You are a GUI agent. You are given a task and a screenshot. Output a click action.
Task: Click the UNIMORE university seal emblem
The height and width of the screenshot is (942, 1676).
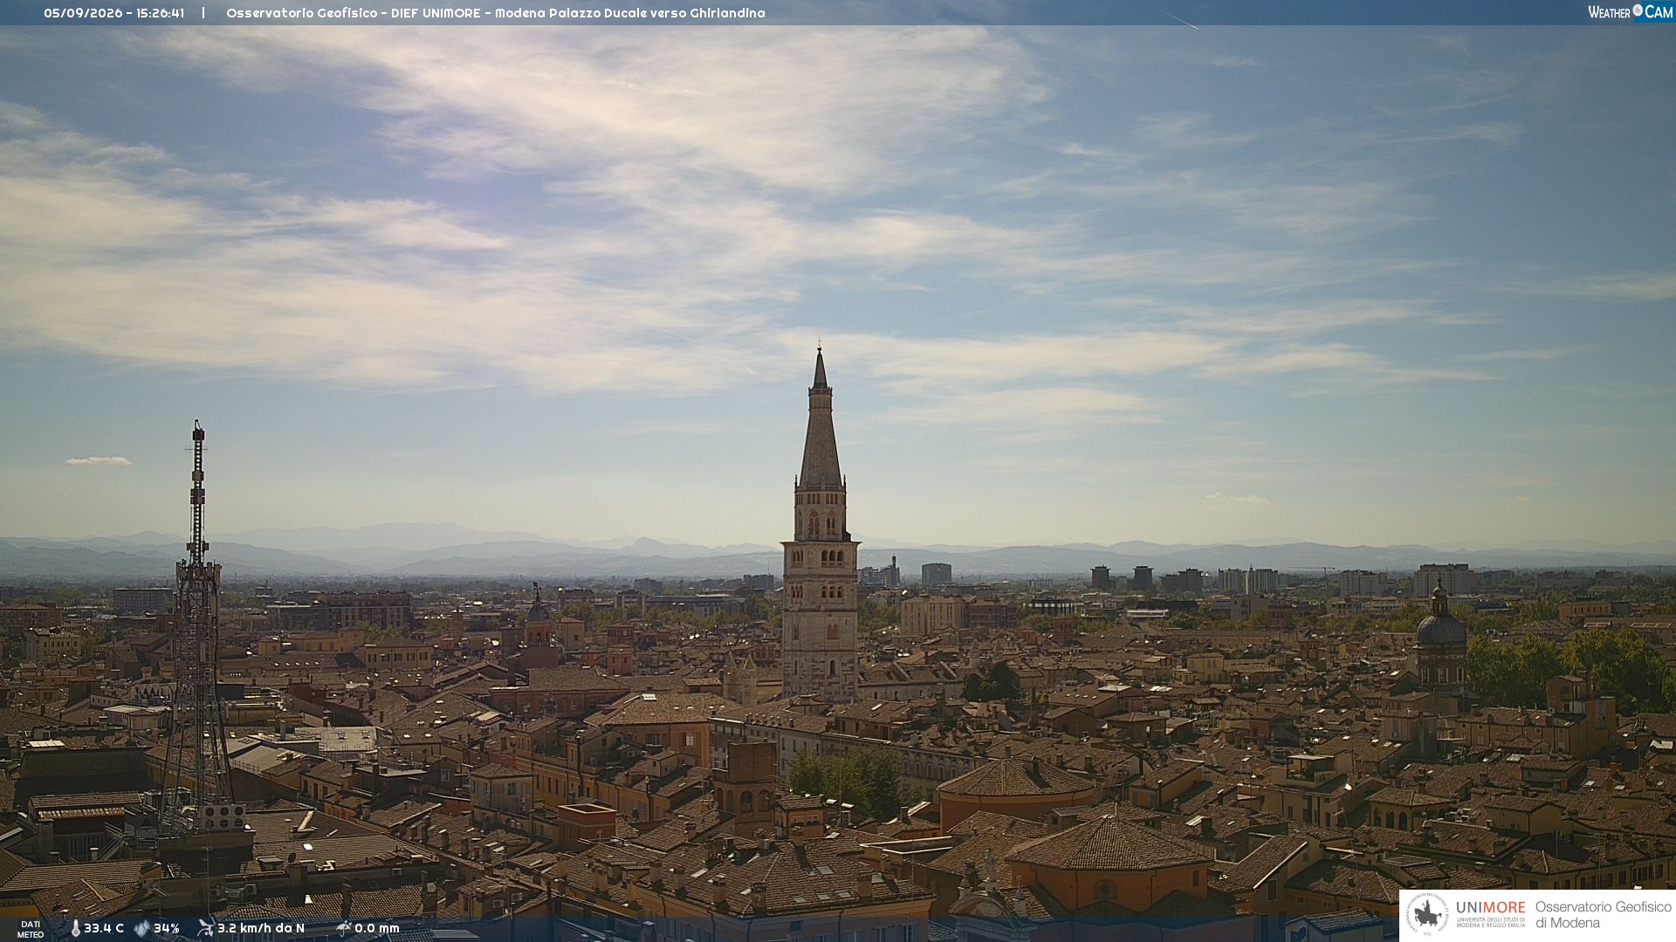pos(1427,915)
